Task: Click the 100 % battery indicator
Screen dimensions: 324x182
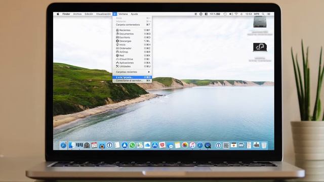Action: tap(215, 14)
